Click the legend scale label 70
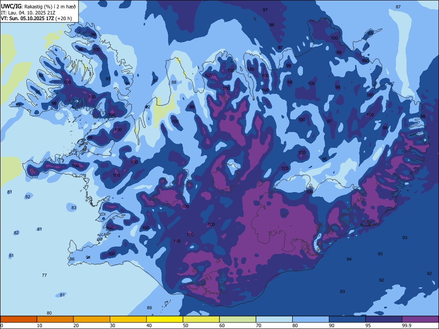 pos(259,325)
